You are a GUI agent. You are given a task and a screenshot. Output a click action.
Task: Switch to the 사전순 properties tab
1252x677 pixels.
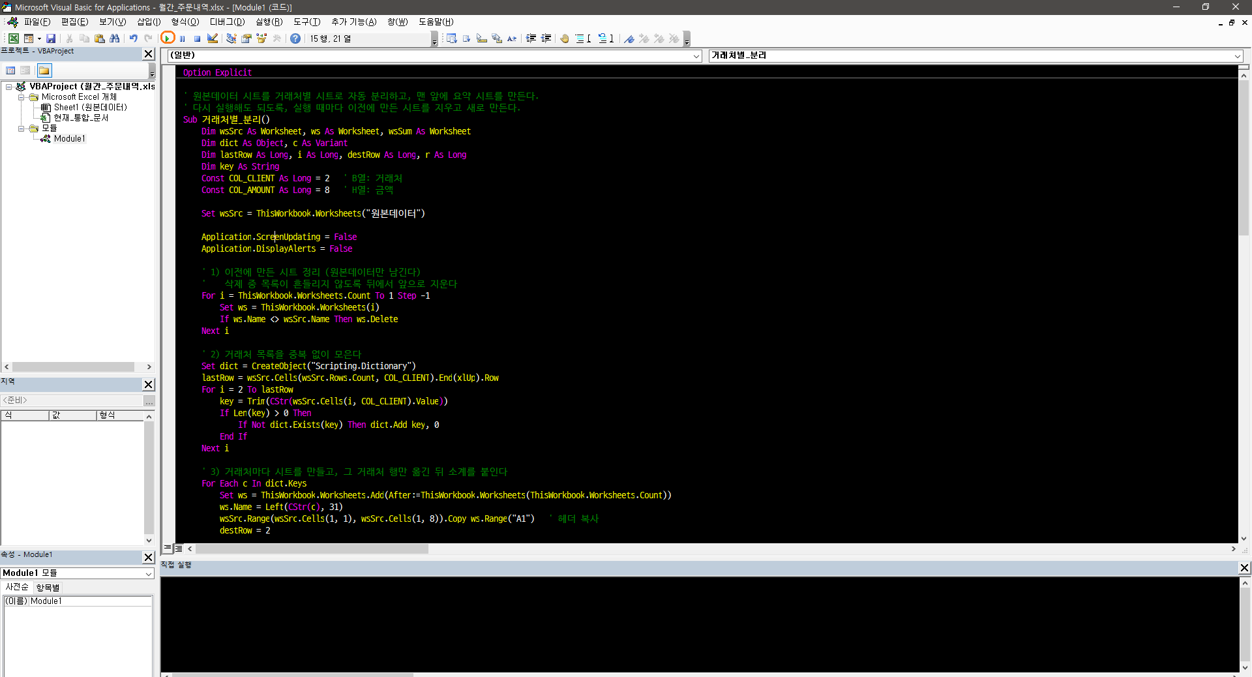[17, 587]
